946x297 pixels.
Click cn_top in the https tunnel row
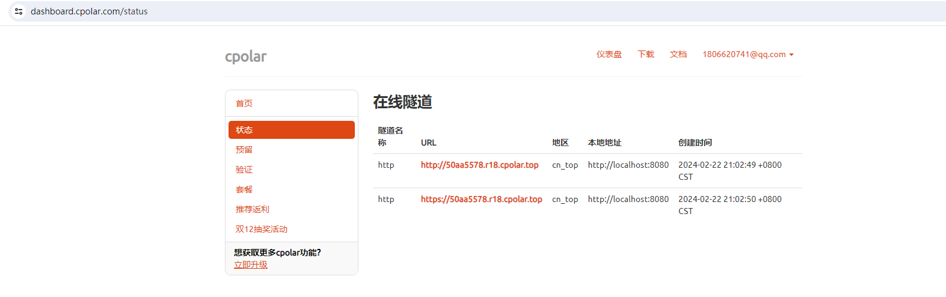565,199
